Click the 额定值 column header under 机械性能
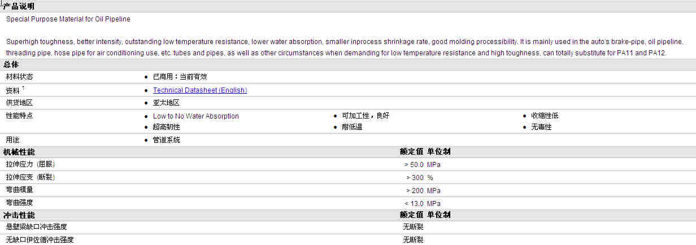 [x=411, y=152]
